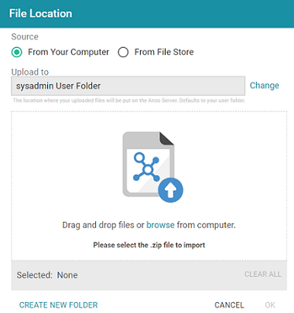Image resolution: width=294 pixels, height=313 pixels.
Task: Click the sysadmin User Folder field
Action: tap(128, 86)
